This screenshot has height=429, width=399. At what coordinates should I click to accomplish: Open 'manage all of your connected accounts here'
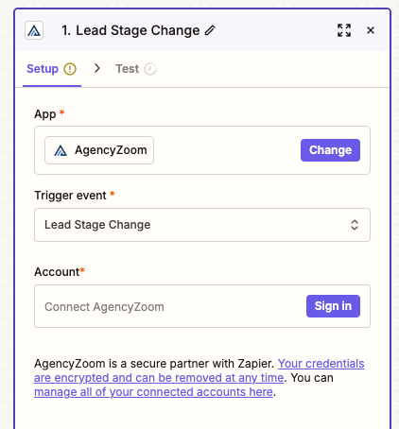(153, 392)
